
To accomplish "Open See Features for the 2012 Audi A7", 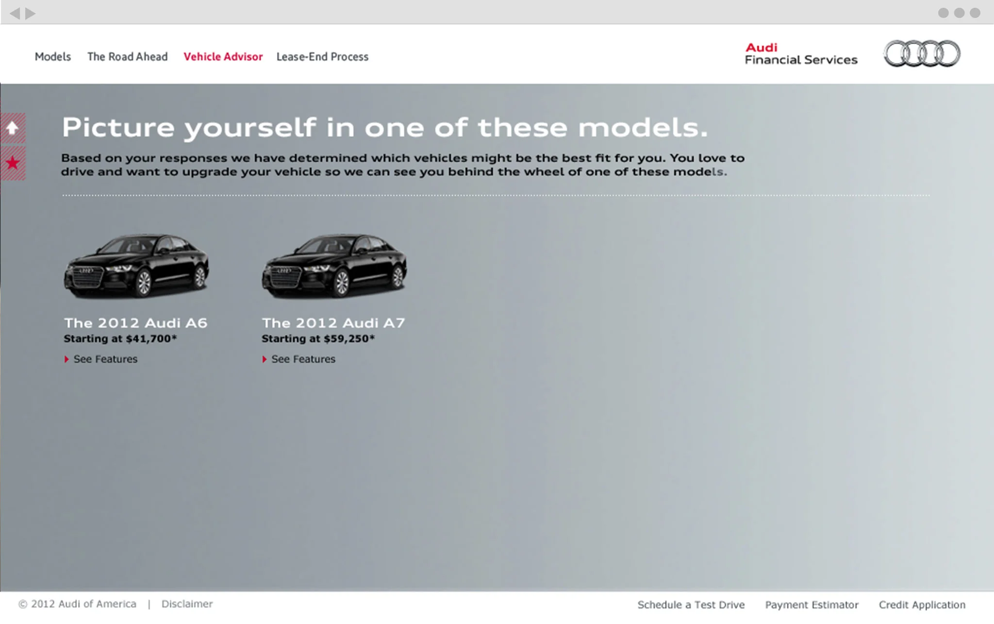I will click(303, 359).
